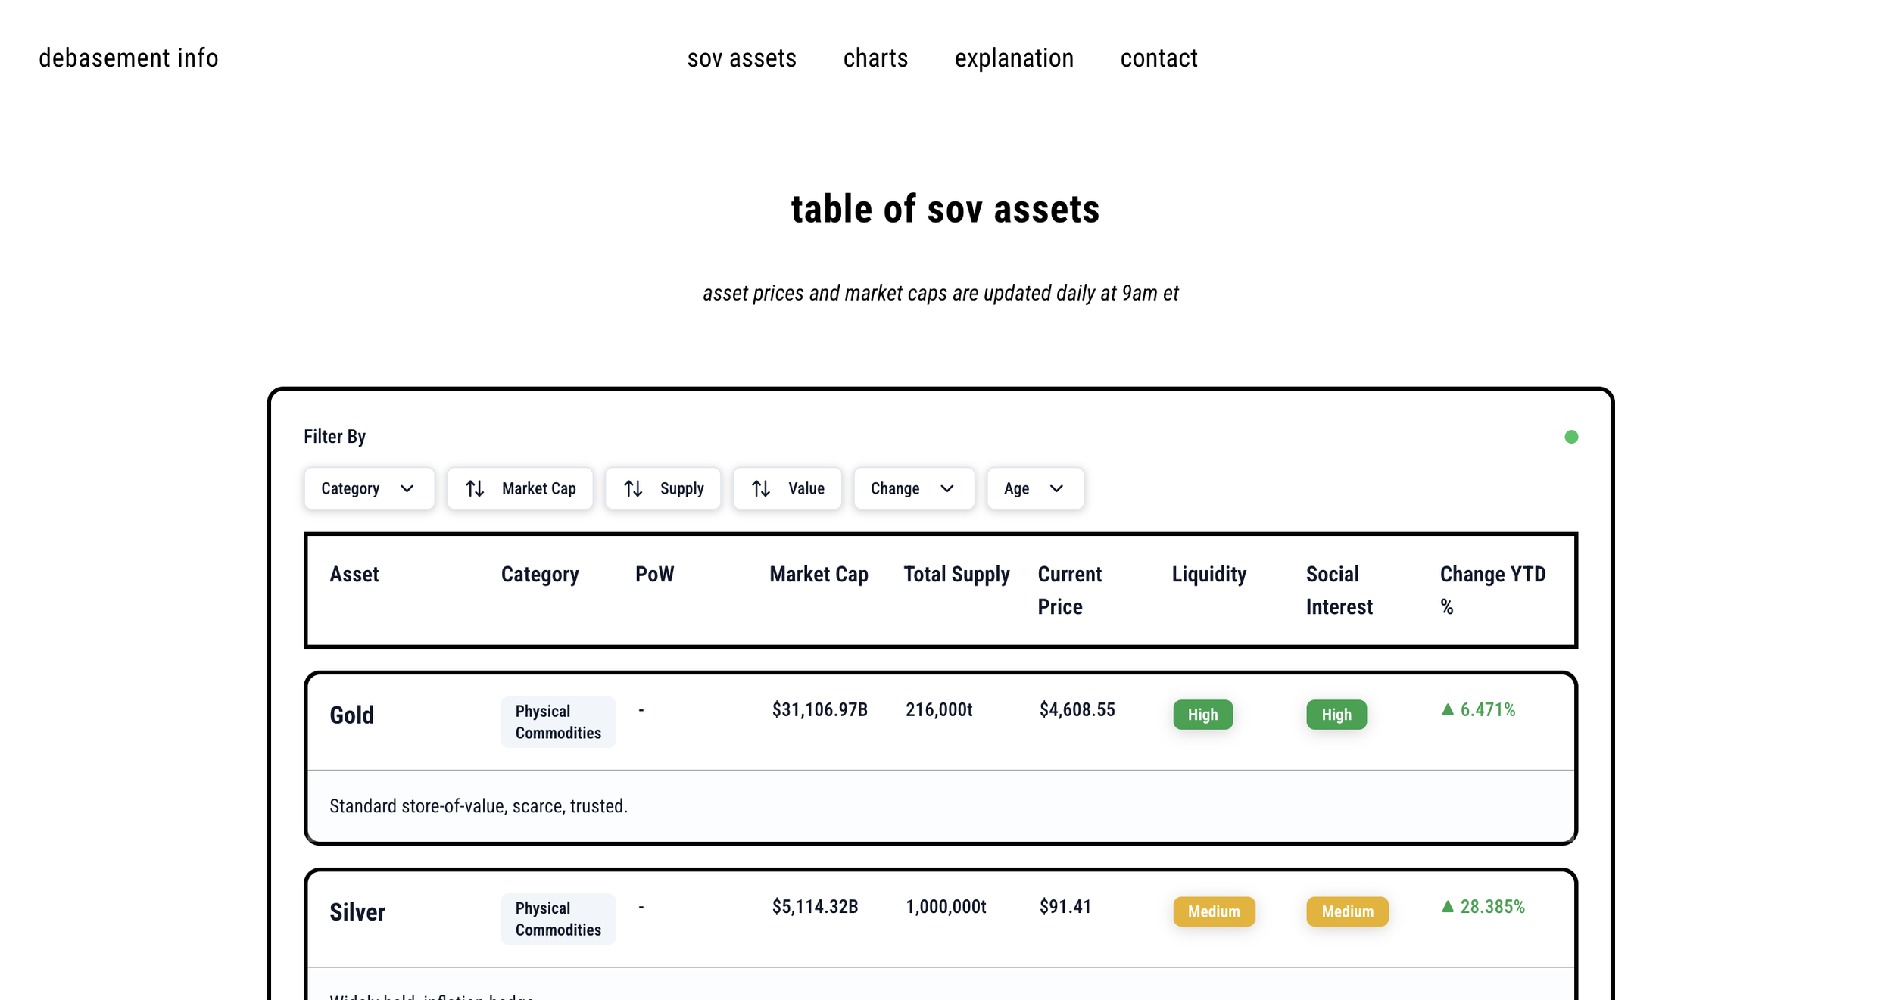
Task: Click the debasement info site logo
Action: click(129, 58)
